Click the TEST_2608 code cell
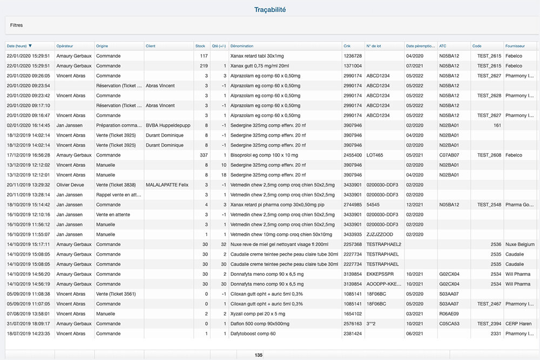This screenshot has height=360, width=540. click(489, 155)
